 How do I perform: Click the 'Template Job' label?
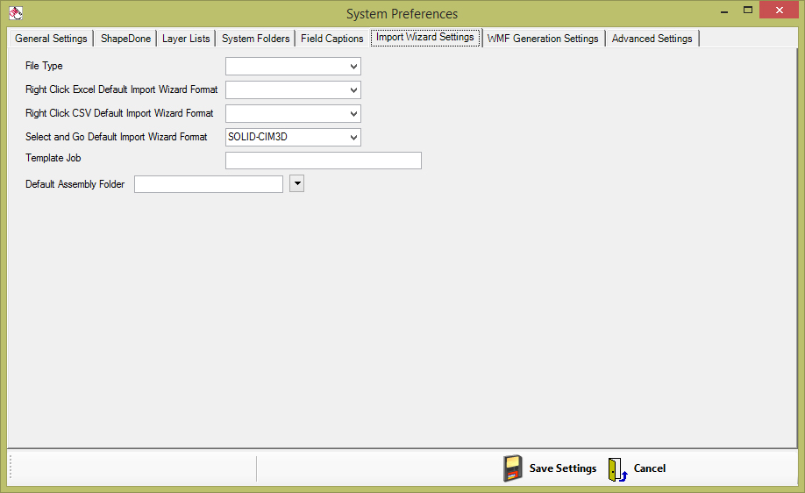(53, 158)
